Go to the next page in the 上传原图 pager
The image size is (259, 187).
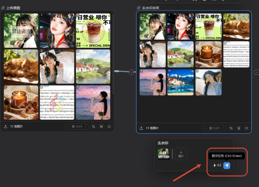pos(85,126)
